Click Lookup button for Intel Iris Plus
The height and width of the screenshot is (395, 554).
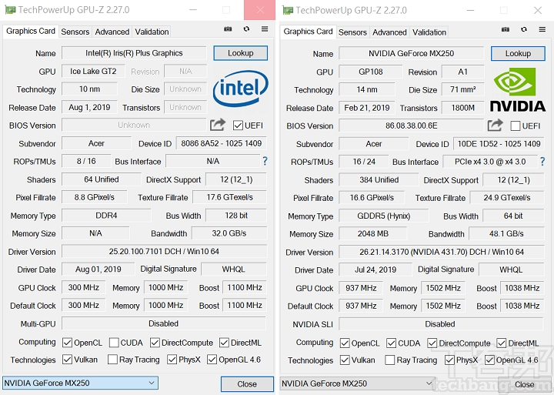(240, 53)
